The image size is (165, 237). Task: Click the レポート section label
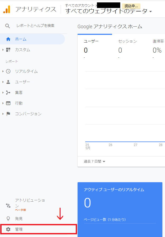pos(12,61)
